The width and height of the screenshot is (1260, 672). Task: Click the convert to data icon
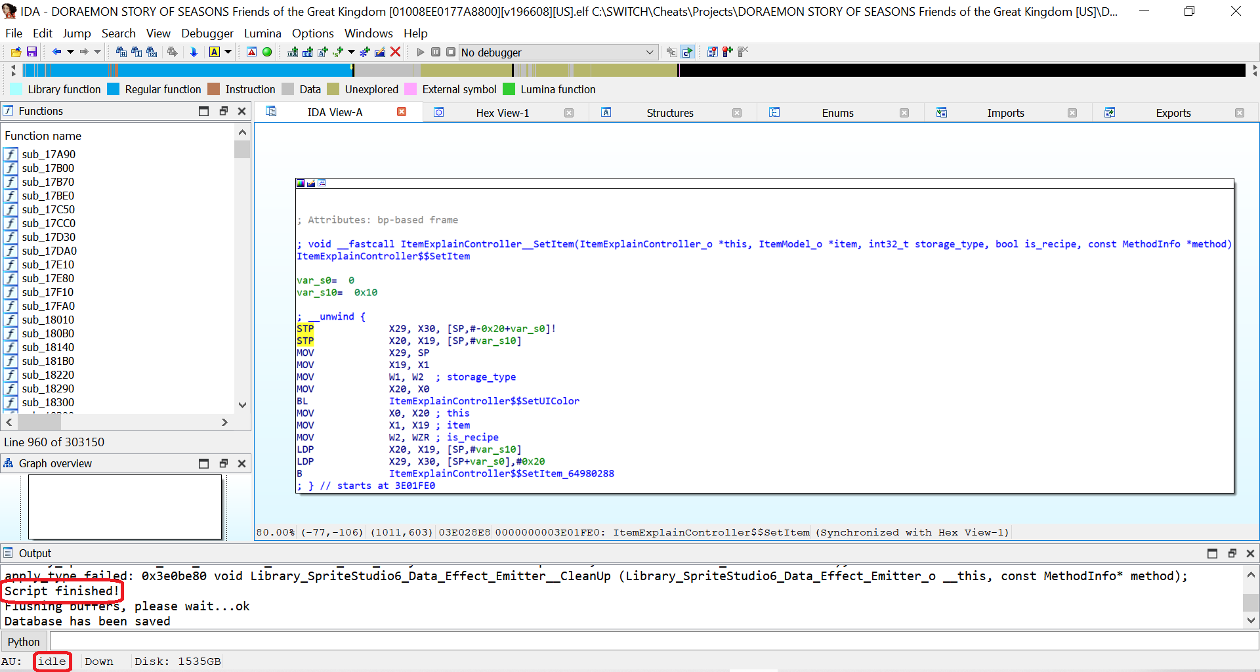307,52
